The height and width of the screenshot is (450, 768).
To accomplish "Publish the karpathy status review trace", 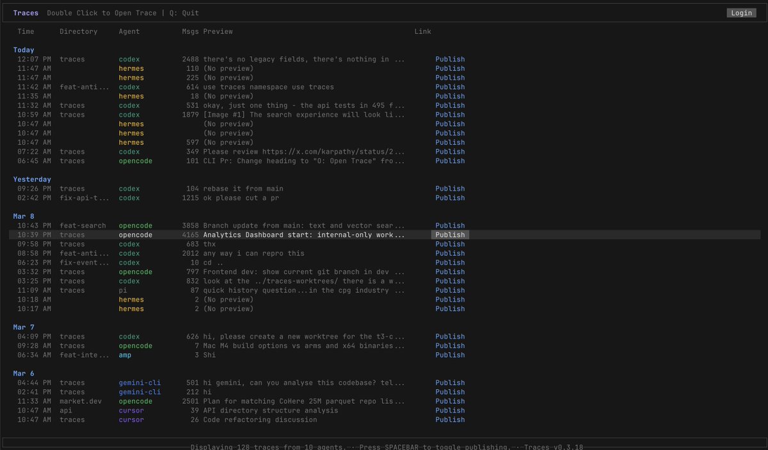I will tap(450, 152).
